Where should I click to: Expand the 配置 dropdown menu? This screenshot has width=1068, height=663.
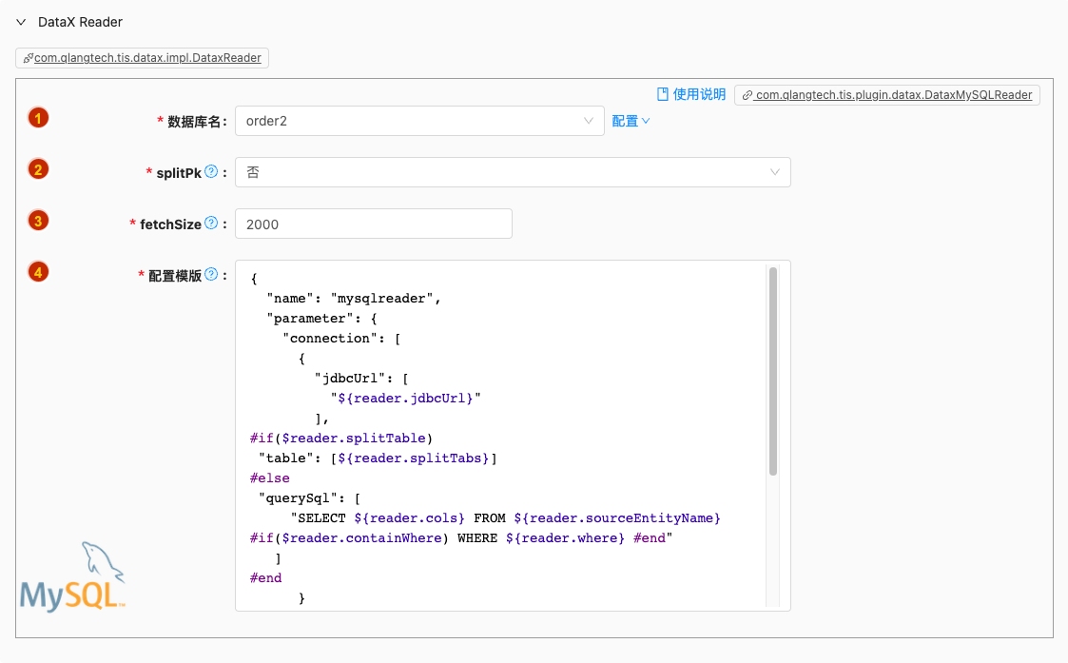[x=631, y=122]
